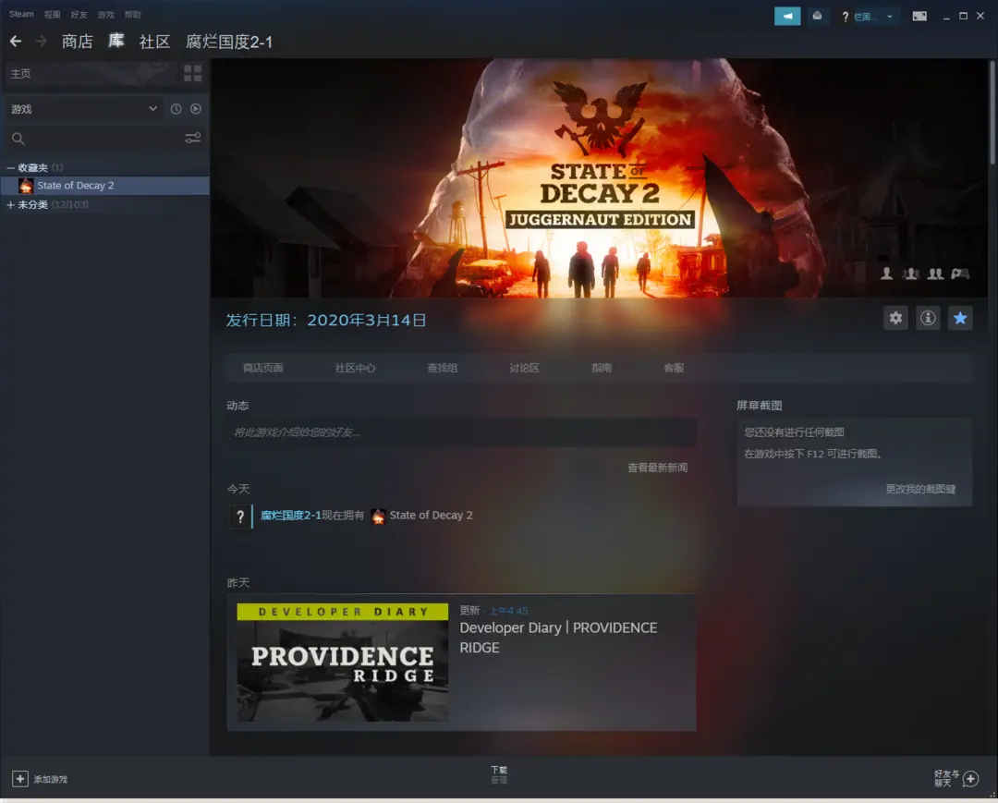Sort games by recent activity clock icon

tap(176, 109)
